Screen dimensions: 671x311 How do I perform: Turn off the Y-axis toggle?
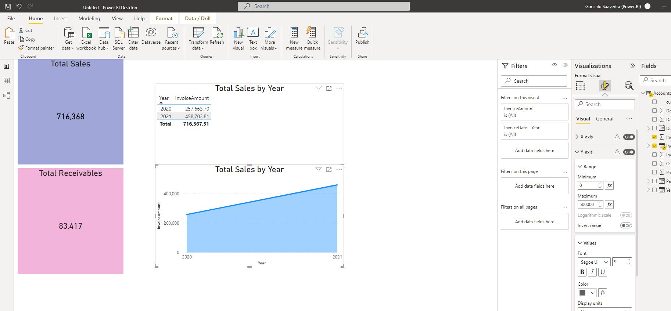(x=629, y=152)
